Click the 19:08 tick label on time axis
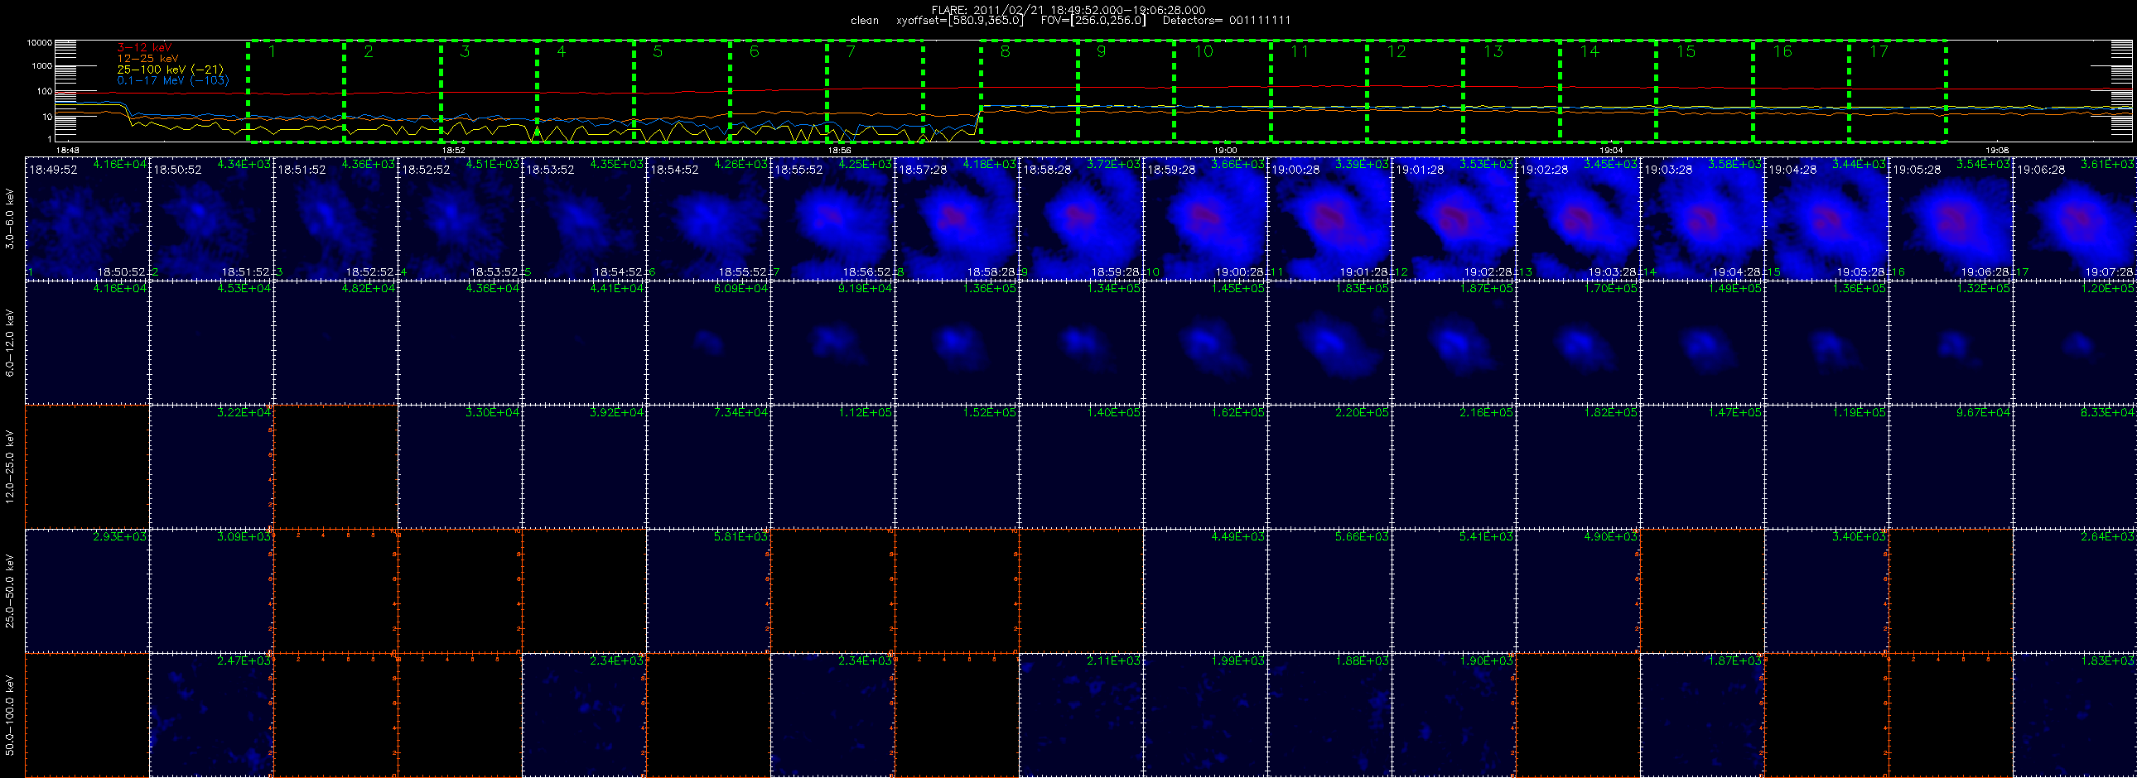 pos(1997,151)
